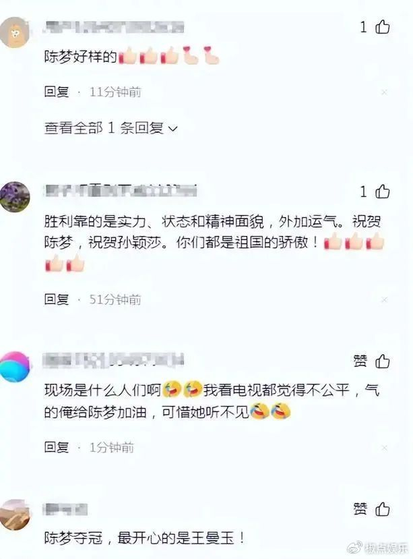Open the third commenter's blurred username
413x559 pixels.
click(113, 360)
